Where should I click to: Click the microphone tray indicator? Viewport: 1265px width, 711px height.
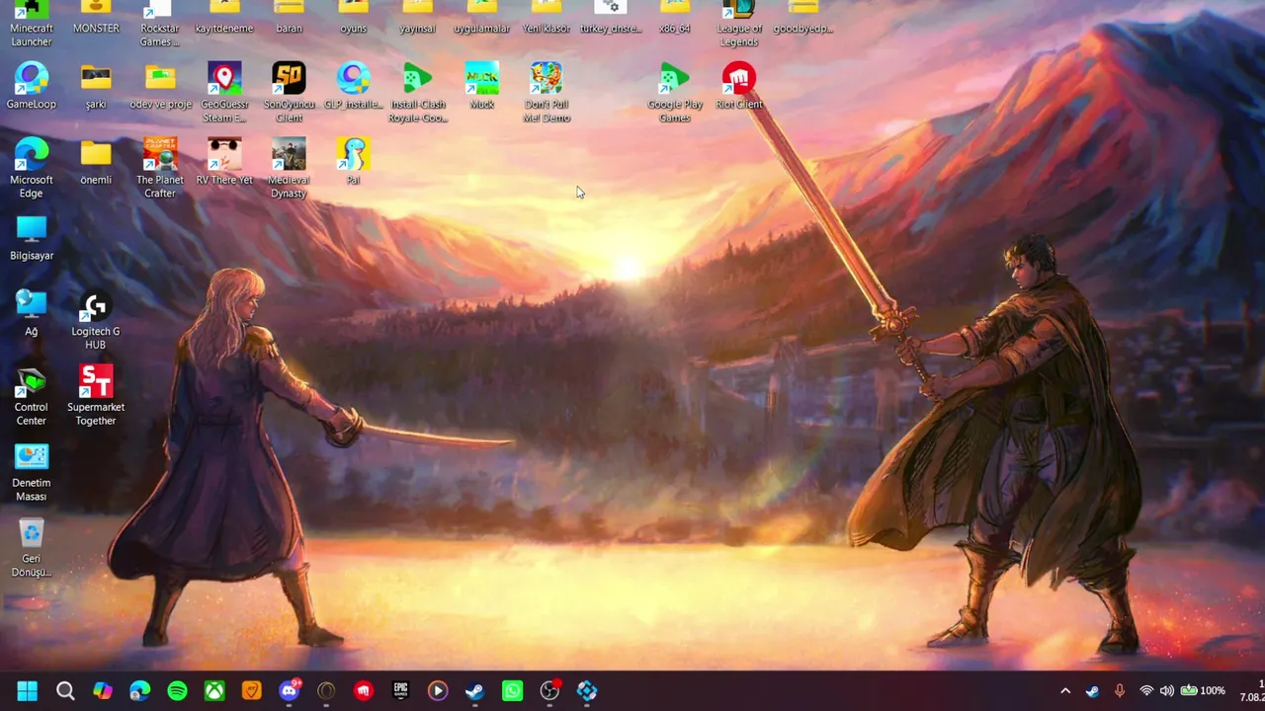[1120, 691]
